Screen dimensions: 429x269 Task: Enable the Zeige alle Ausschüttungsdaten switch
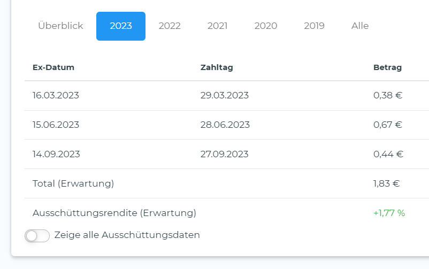click(37, 235)
